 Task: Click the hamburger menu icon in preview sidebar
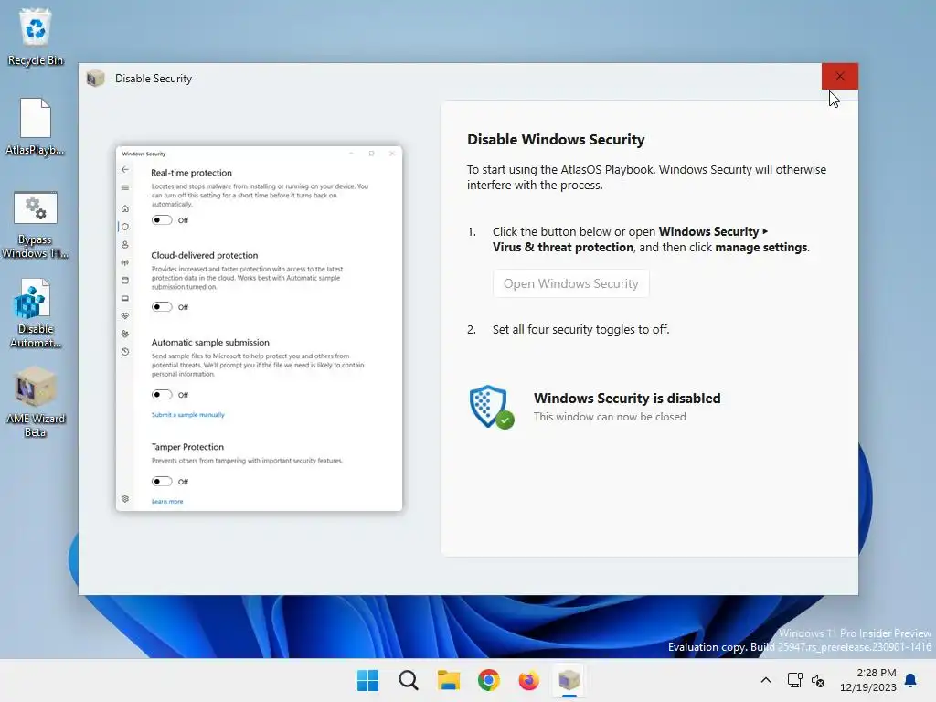[124, 187]
